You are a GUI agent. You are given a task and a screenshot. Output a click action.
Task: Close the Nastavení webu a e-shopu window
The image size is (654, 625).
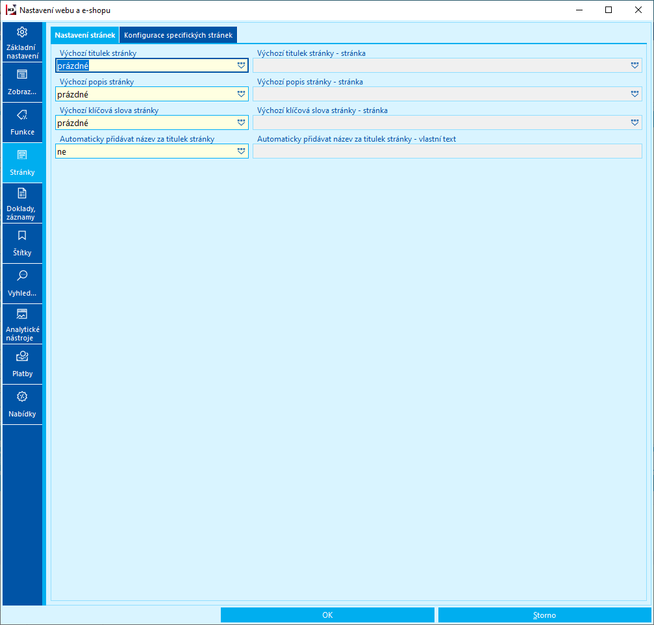click(x=638, y=10)
